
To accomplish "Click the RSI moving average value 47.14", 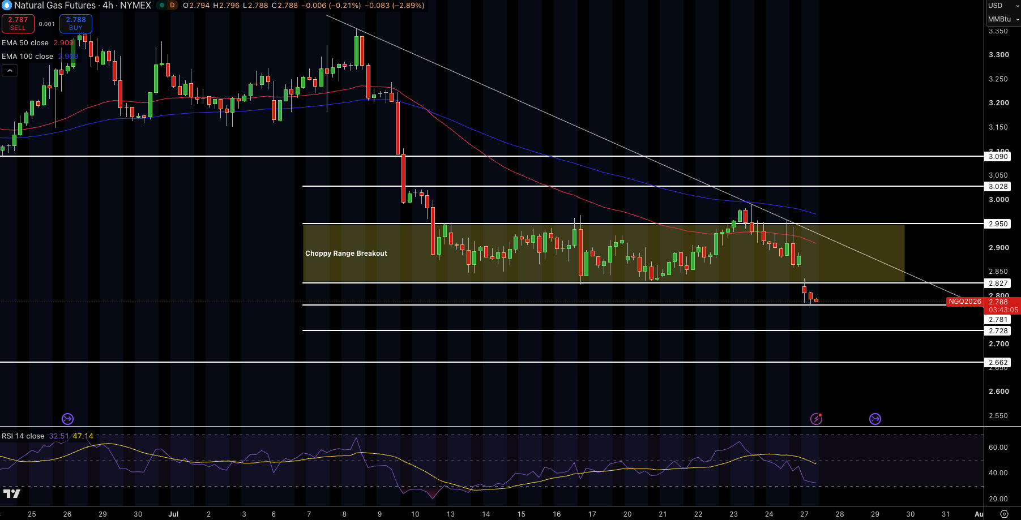I will 83,436.
